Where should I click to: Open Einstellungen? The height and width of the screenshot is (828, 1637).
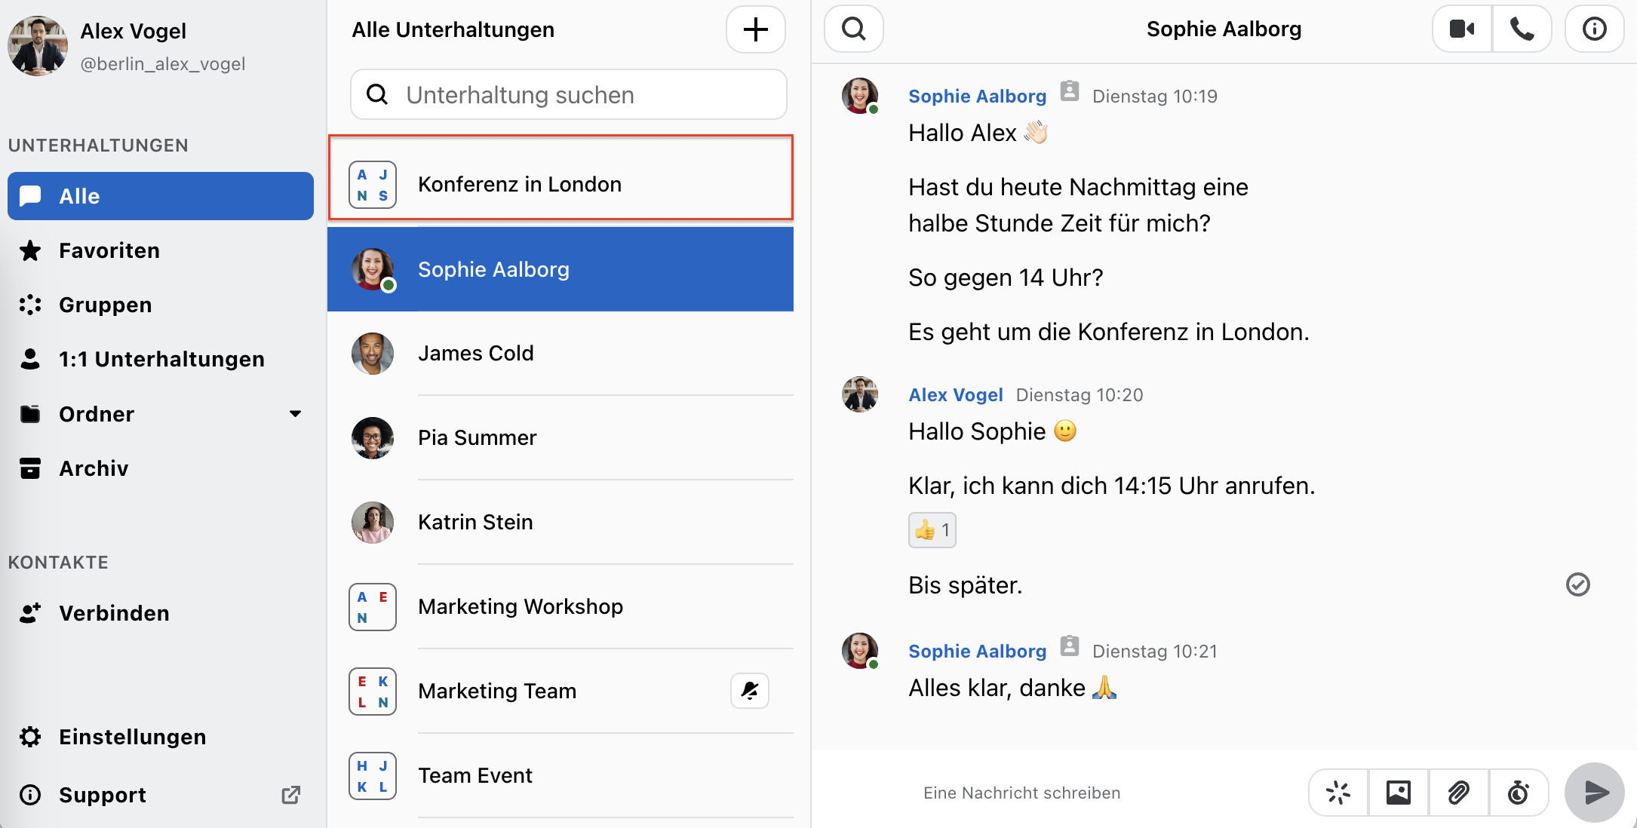[x=161, y=737]
